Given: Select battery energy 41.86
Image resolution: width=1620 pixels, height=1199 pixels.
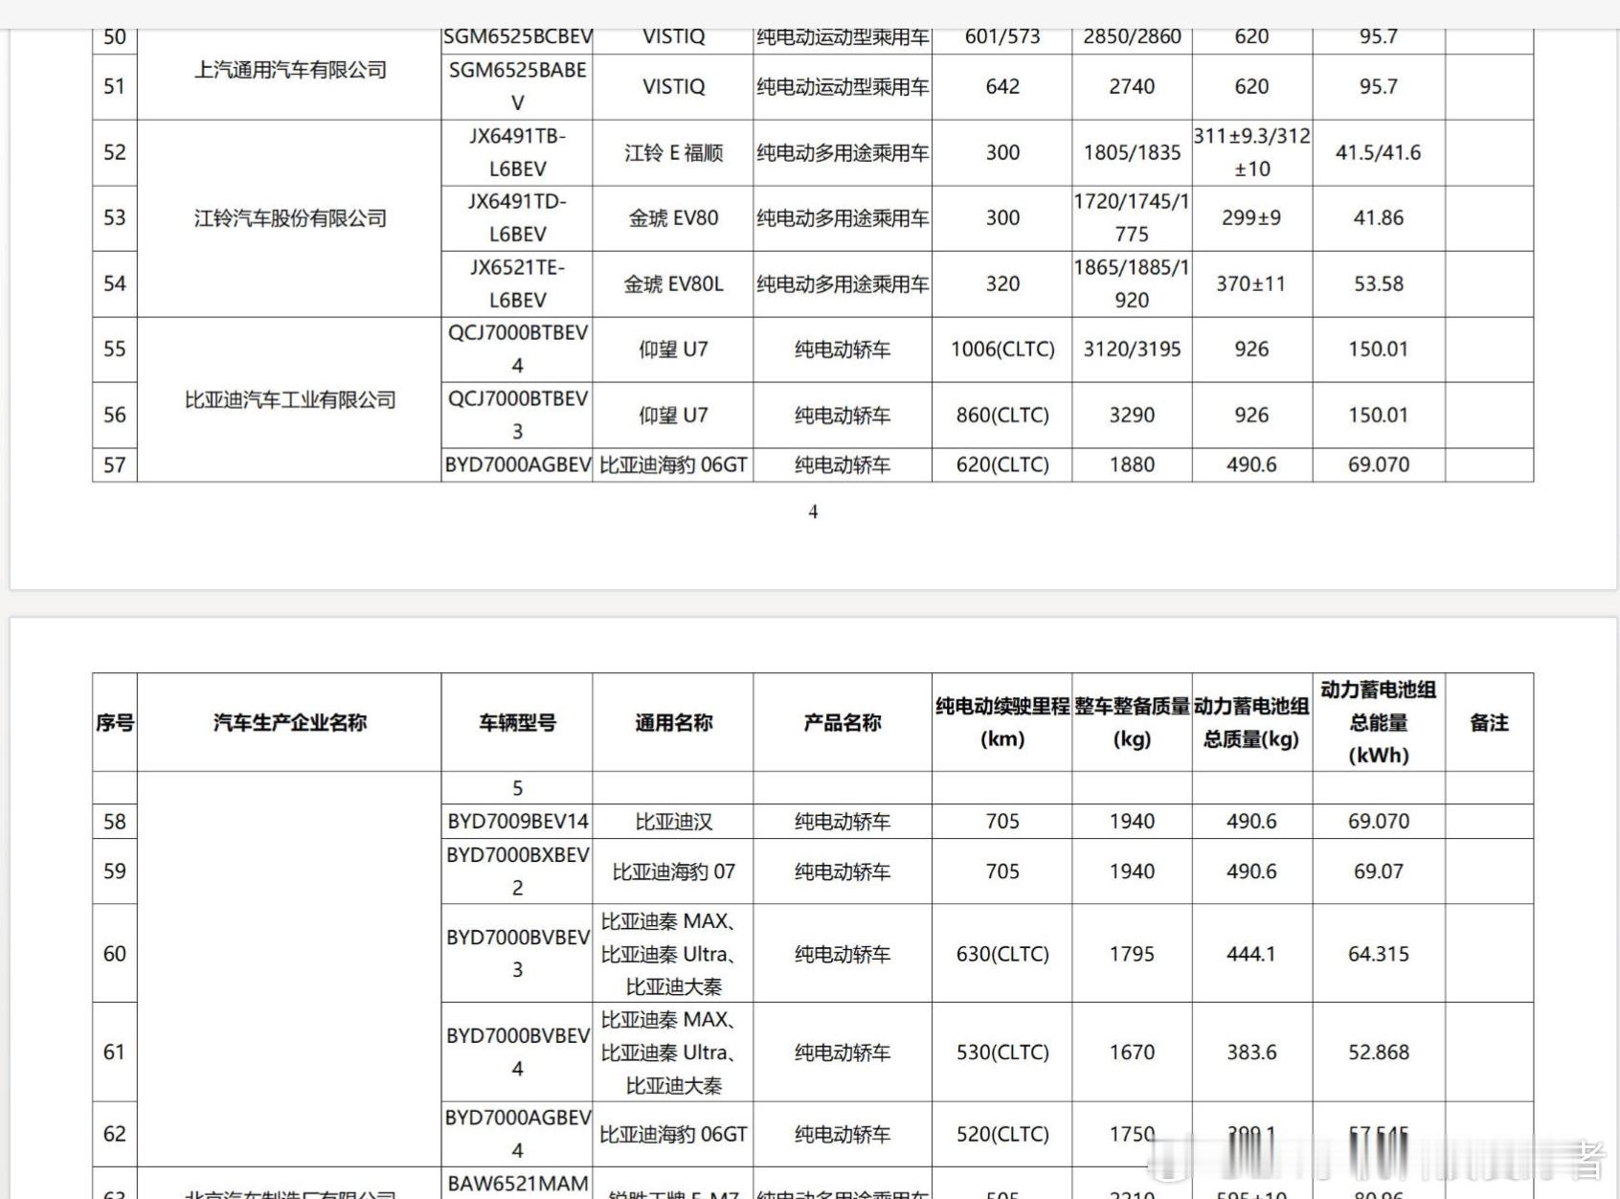Looking at the screenshot, I should point(1379,218).
